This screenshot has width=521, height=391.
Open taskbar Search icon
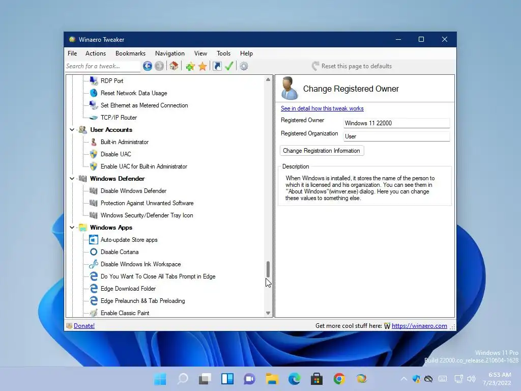[183, 379]
